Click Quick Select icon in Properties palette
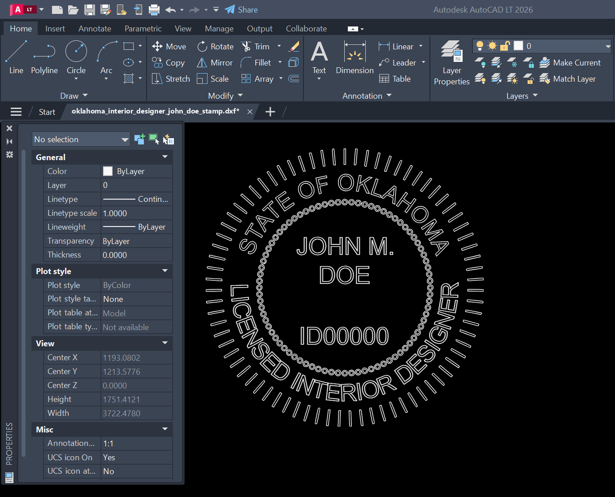Viewport: 615px width, 497px height. coord(169,140)
